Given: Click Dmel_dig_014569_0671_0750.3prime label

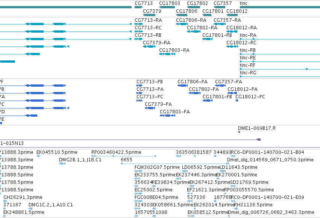Looking at the screenshot, I should (x=270, y=160).
